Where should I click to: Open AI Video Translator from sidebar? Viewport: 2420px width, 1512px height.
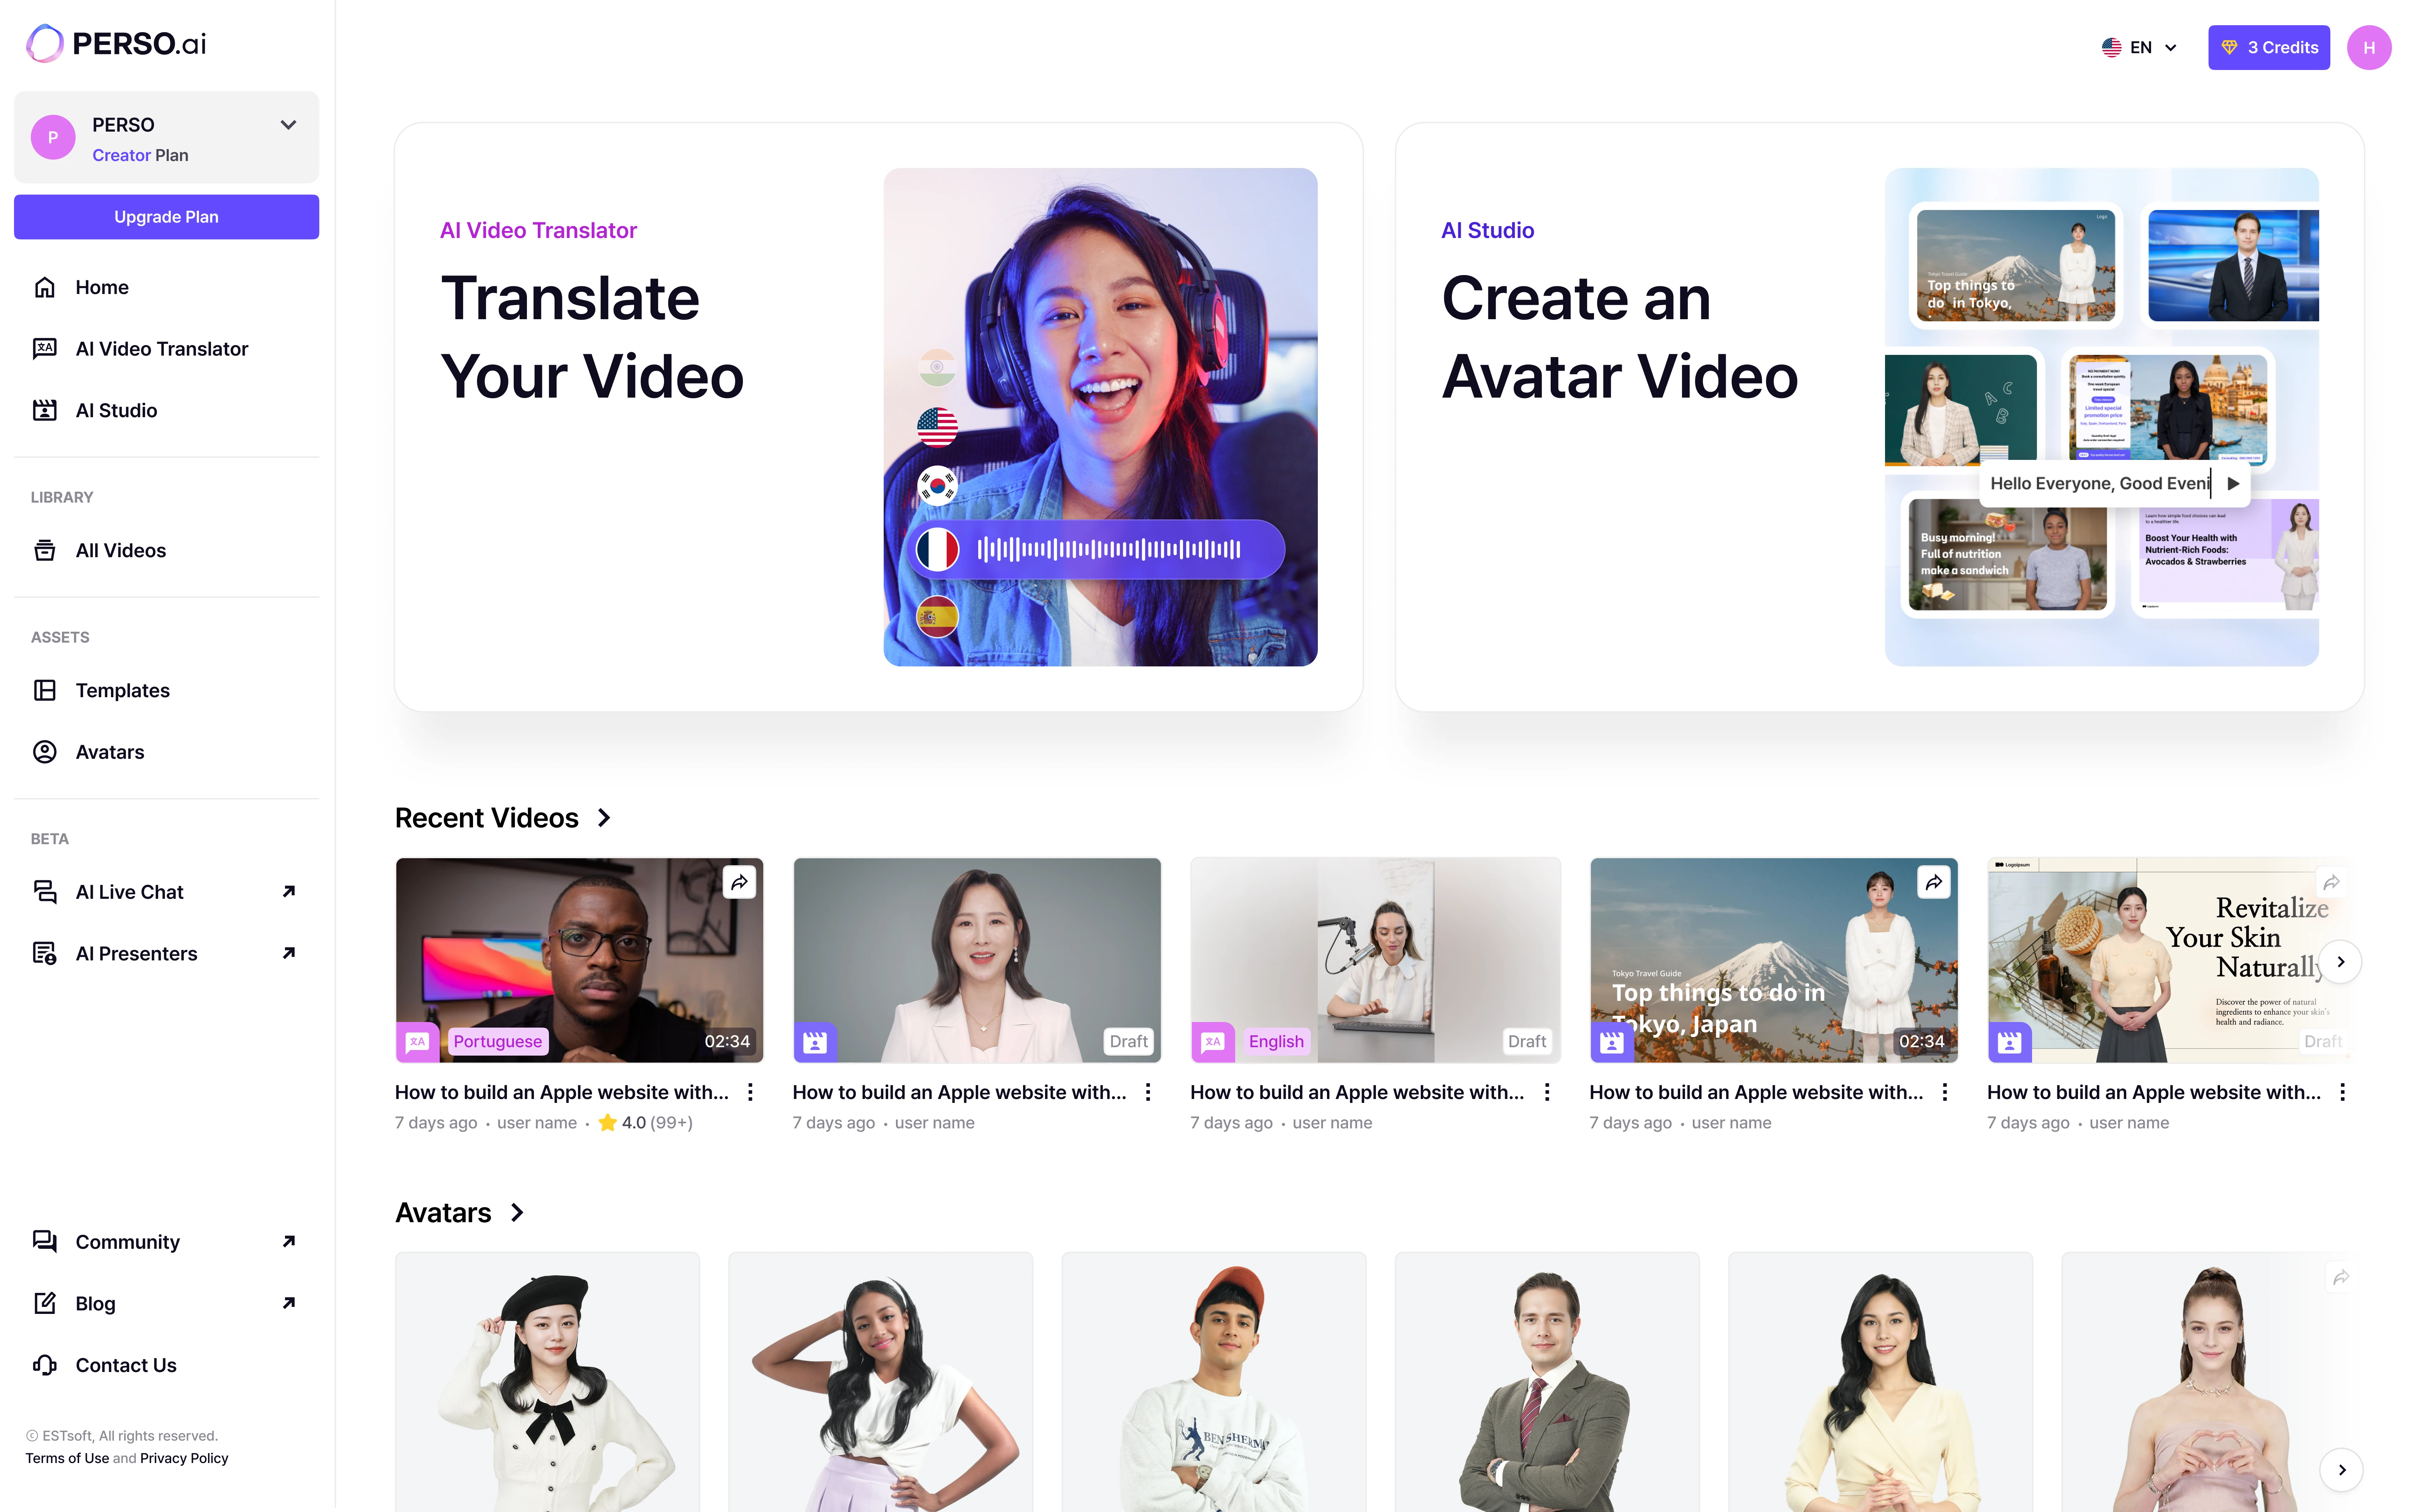click(167, 349)
